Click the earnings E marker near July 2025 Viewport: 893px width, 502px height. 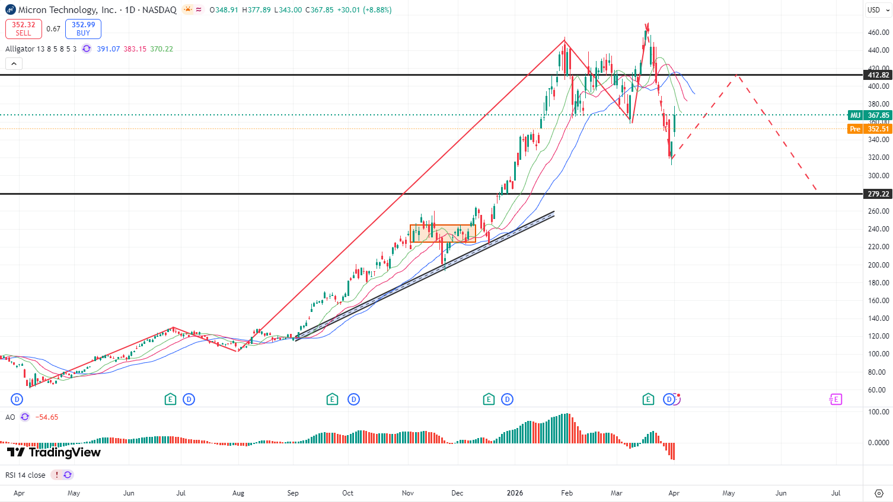(x=170, y=400)
